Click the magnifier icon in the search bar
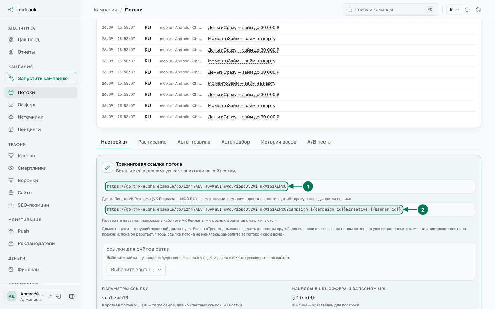This screenshot has height=309, width=495. (350, 10)
